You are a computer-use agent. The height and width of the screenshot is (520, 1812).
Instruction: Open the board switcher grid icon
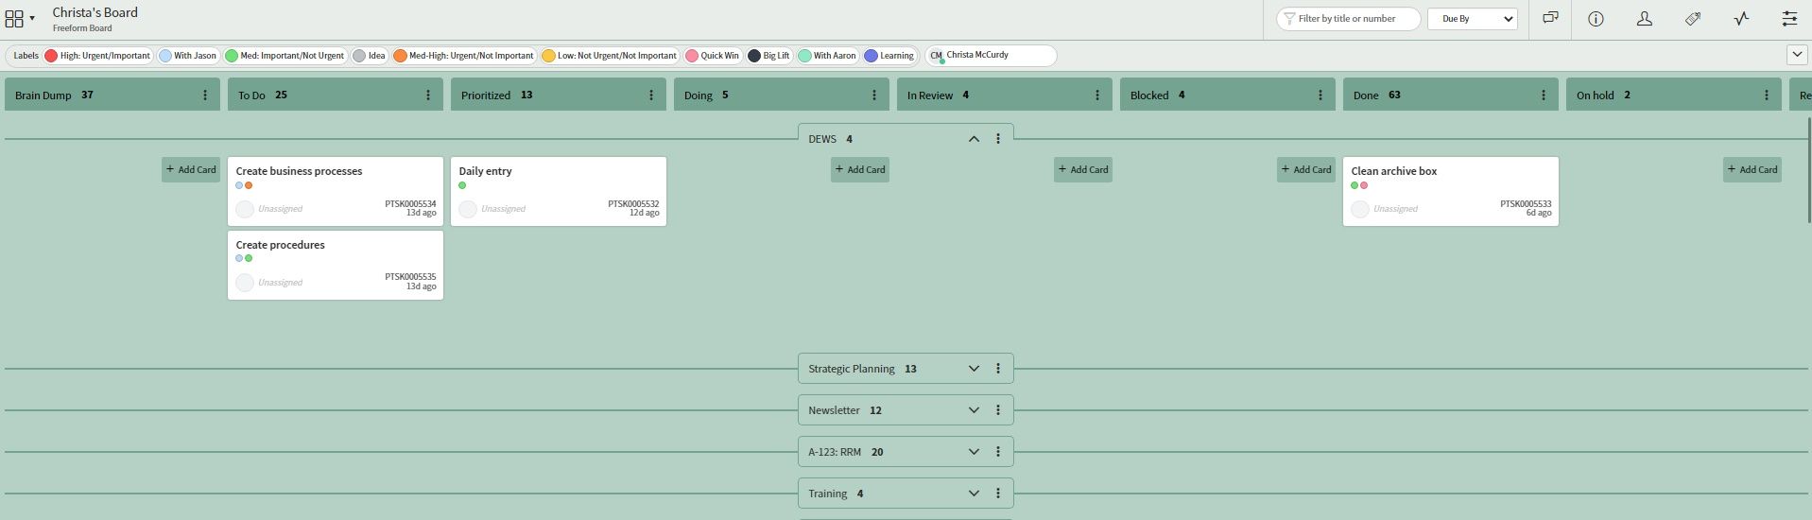(x=14, y=19)
